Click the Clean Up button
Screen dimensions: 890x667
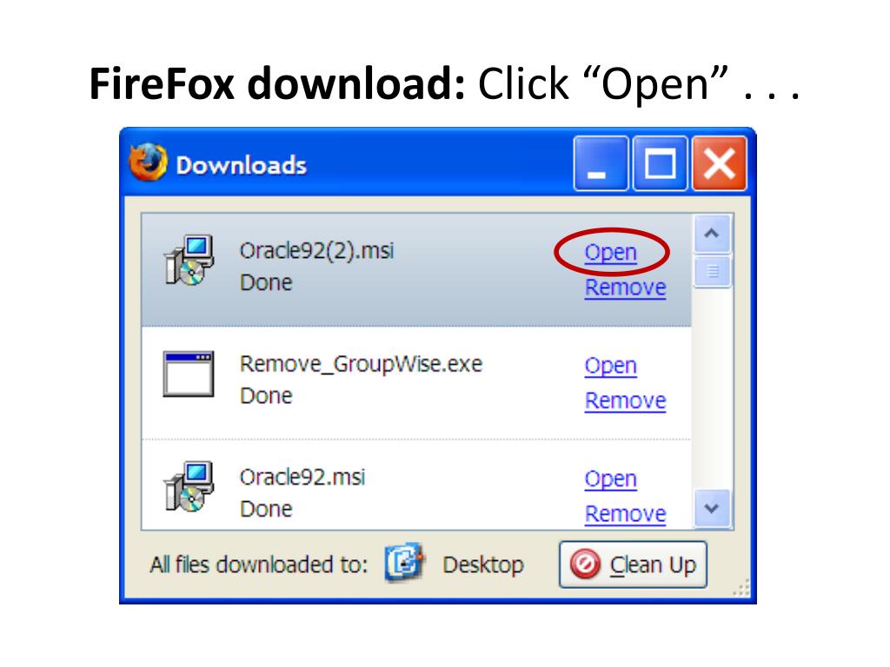633,565
